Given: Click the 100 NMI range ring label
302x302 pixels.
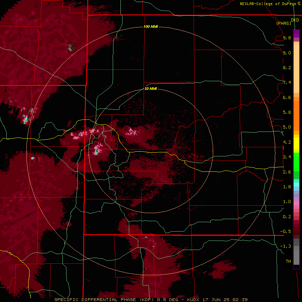Looking at the screenshot, I should tap(151, 27).
